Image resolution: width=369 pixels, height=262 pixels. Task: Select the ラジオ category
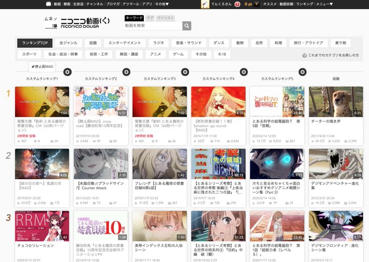tap(158, 43)
